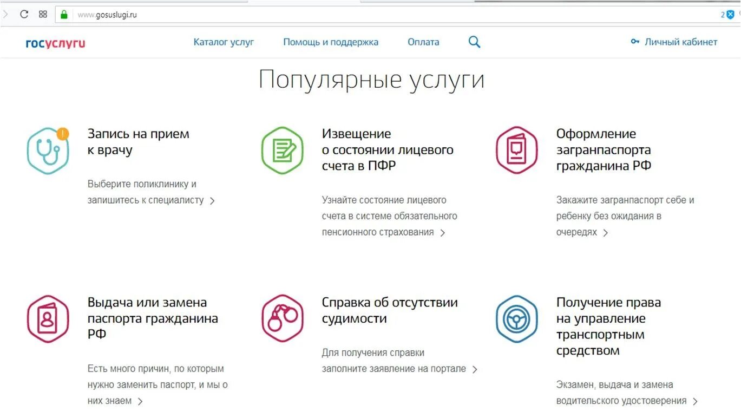Image resolution: width=741 pixels, height=418 pixels.
Task: Open site search via magnifier icon
Action: [474, 42]
